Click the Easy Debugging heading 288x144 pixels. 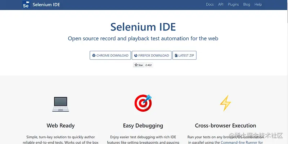[143, 126]
